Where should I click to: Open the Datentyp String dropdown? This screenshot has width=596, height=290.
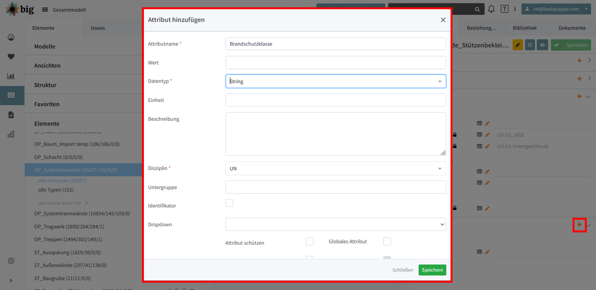(x=336, y=81)
